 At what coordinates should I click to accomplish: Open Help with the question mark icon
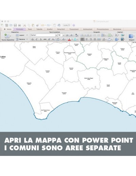(x=74, y=25)
